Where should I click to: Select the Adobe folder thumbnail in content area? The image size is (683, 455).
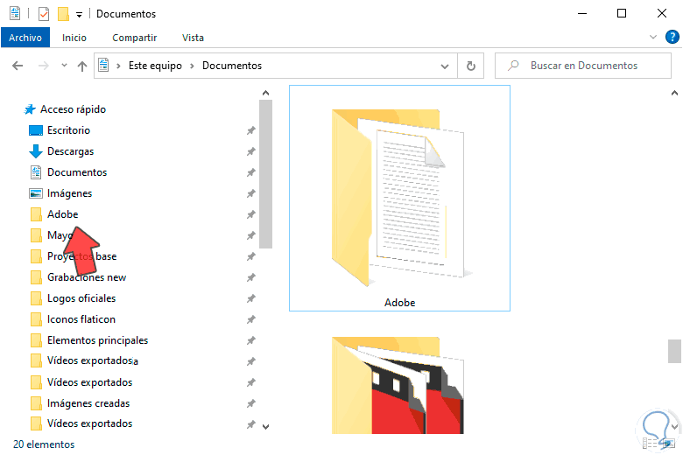399,198
